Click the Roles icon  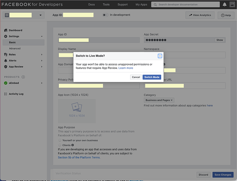pos(5,55)
